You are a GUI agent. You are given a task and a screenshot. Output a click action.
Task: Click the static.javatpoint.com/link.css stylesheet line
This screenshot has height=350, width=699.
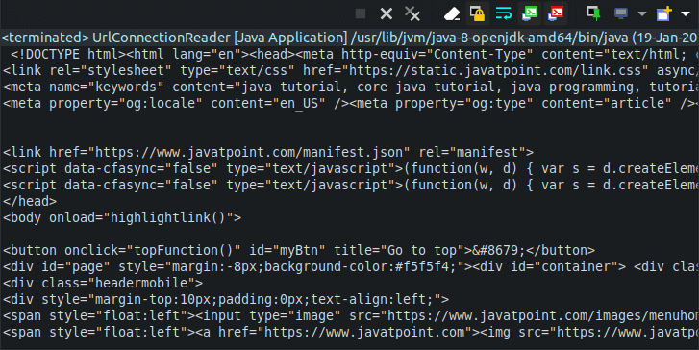[x=351, y=70]
